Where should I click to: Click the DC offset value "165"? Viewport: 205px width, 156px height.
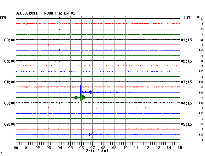click(201, 82)
